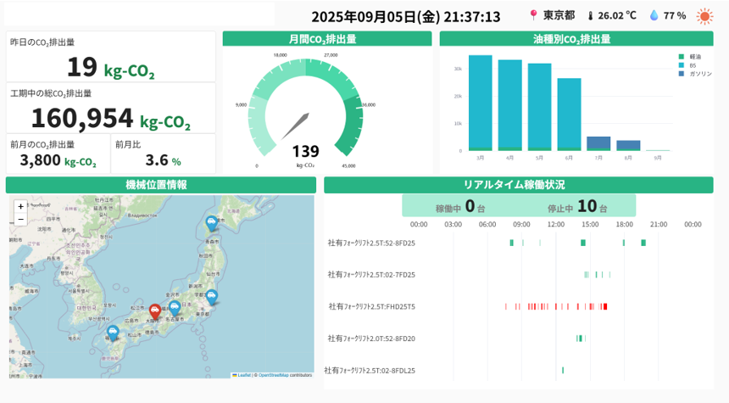Click the 稼働中 0 台 counter
Viewport: 729px width, 403px height.
pos(459,206)
